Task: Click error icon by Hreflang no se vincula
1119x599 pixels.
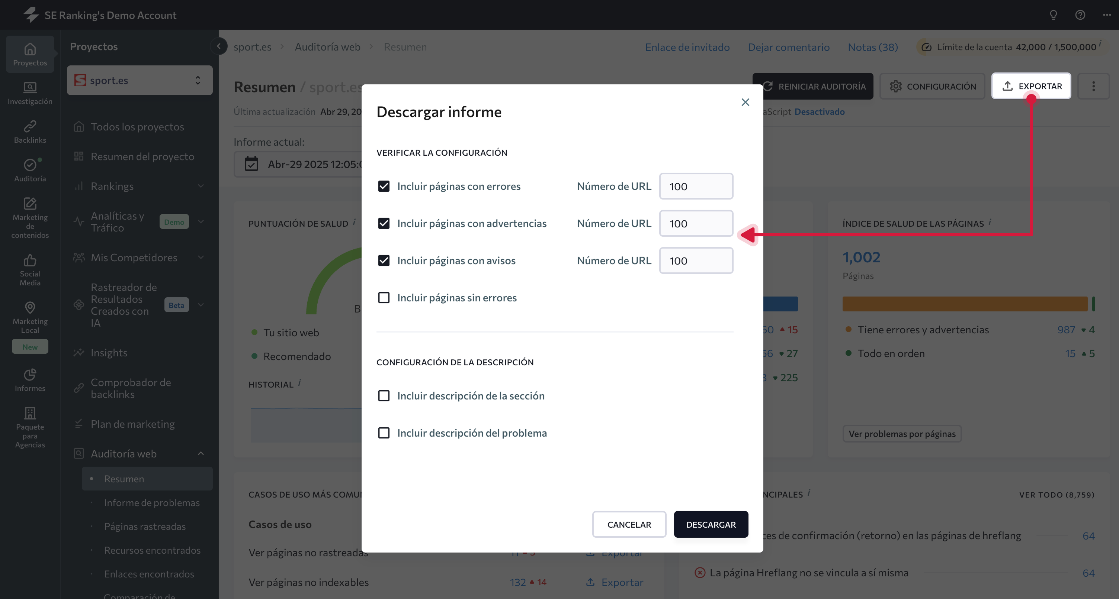Action: pos(700,573)
